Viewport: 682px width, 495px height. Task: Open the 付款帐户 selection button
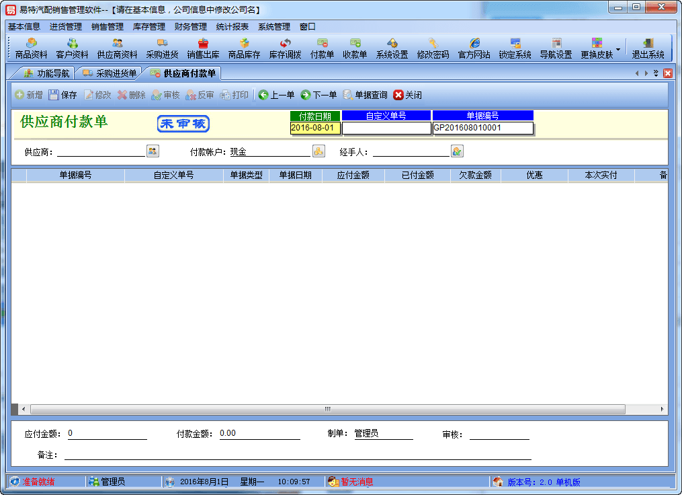pyautogui.click(x=318, y=151)
